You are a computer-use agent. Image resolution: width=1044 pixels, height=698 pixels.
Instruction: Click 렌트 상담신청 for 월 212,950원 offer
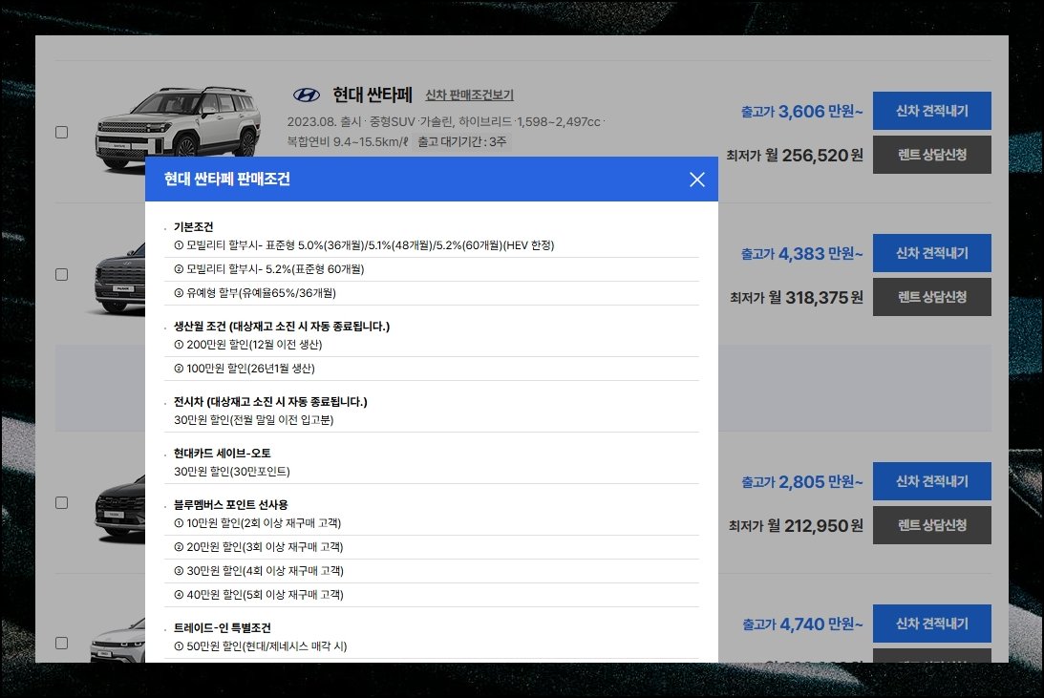931,525
